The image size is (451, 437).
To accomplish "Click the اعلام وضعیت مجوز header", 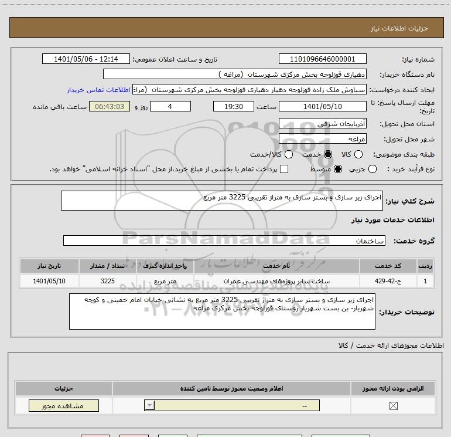I will point(231,388).
